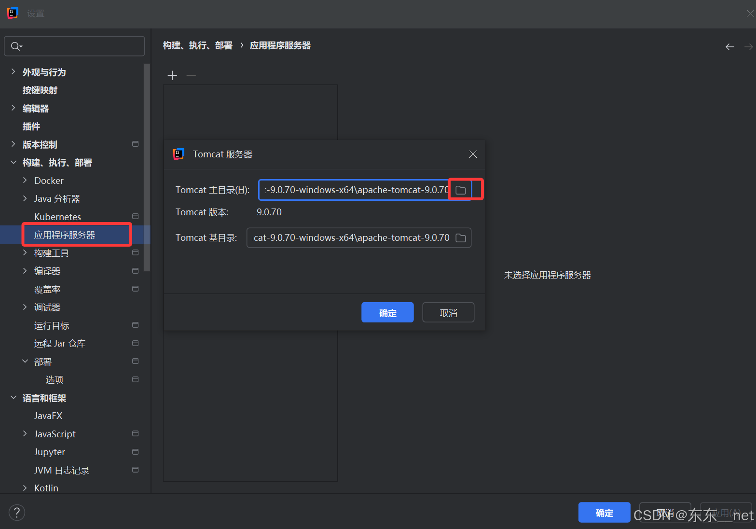The height and width of the screenshot is (529, 756).
Task: Collapse 构建、执行、部署 group
Action: (14, 162)
